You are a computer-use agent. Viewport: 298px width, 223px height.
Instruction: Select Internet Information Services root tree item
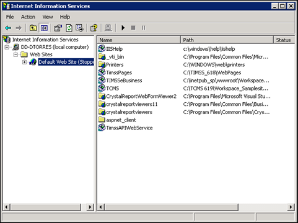(45, 40)
